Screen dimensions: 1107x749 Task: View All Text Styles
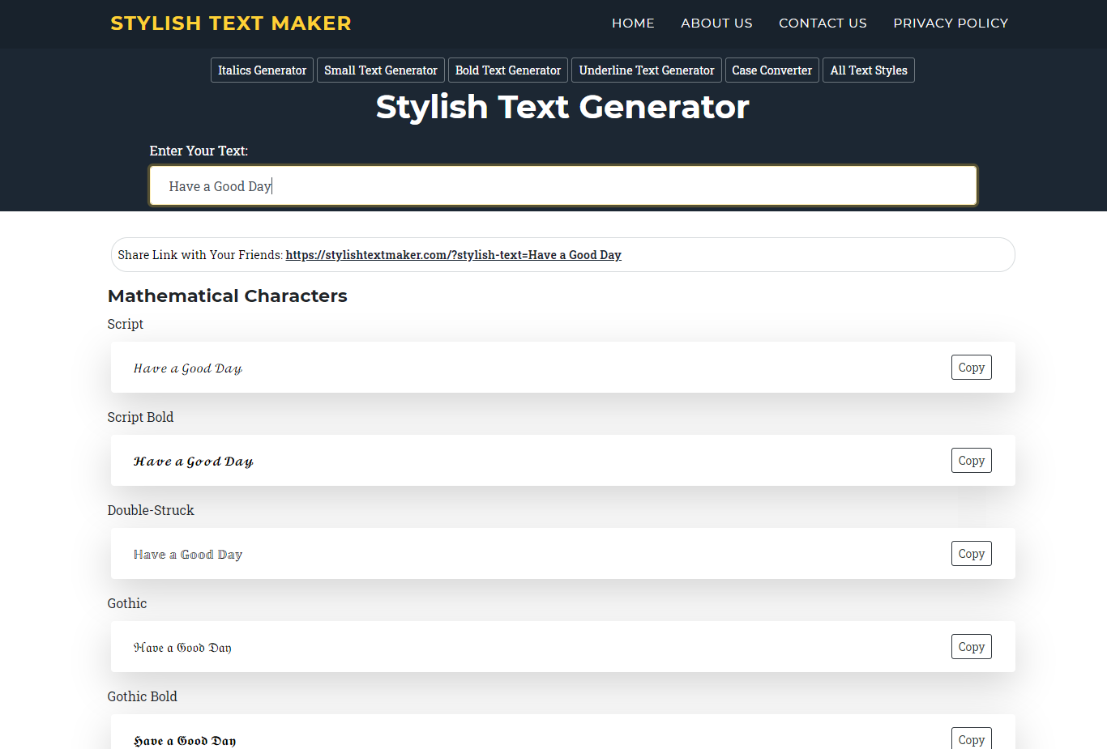(868, 70)
